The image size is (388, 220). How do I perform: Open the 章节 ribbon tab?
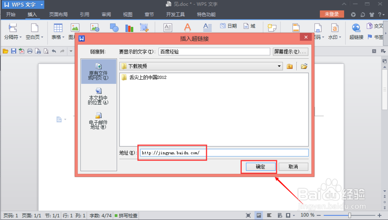[149, 14]
